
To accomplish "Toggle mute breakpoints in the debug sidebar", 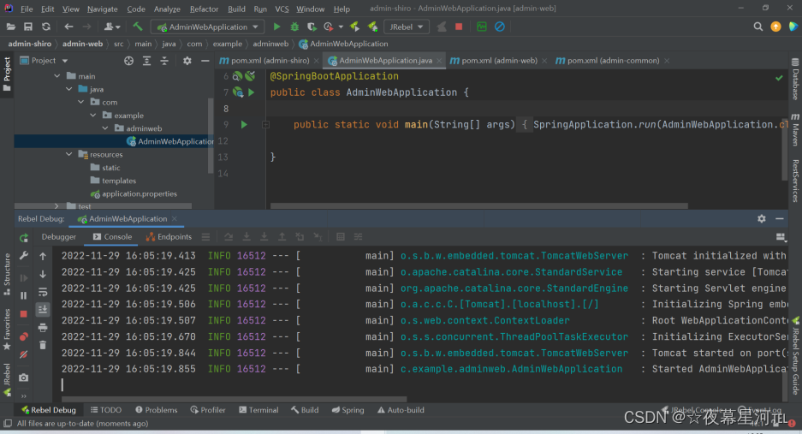I will 24,354.
